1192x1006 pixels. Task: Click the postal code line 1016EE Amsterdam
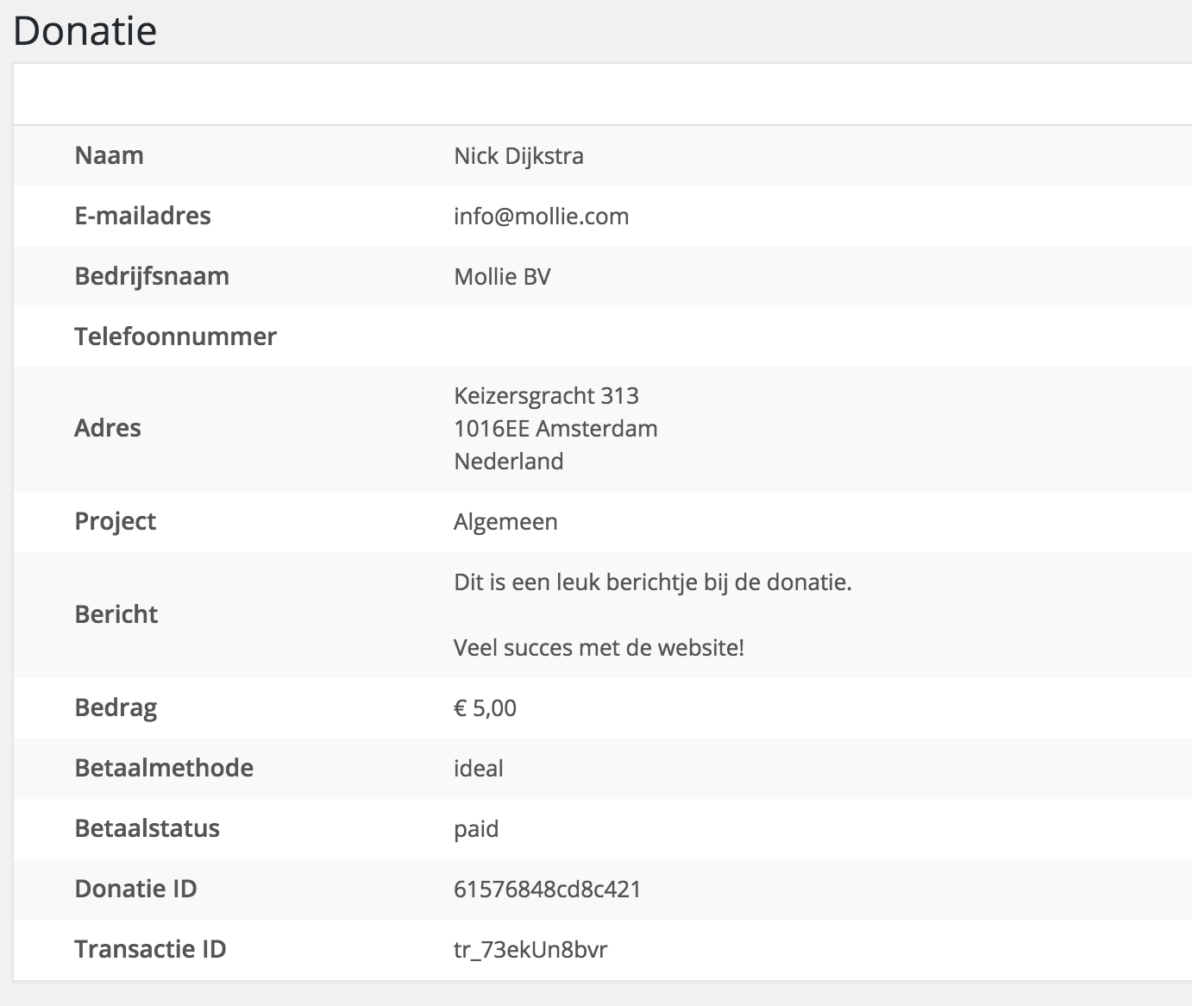click(x=555, y=429)
